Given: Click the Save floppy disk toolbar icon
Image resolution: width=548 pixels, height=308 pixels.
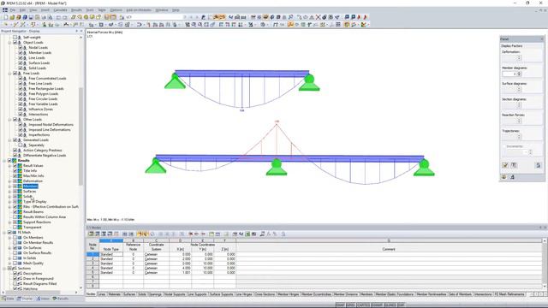Looking at the screenshot, I should [x=31, y=17].
